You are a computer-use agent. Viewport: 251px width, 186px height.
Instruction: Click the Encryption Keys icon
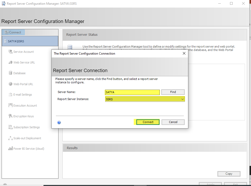click(x=10, y=116)
